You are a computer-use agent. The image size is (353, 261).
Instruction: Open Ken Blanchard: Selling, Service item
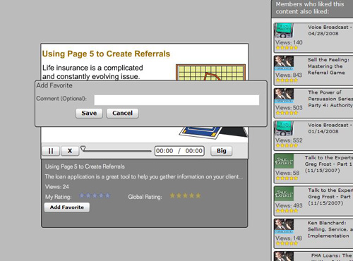313,233
